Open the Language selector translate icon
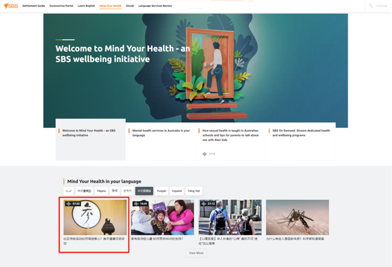The image size is (392, 267). [371, 6]
